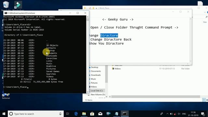Select Desktop in Explorer navigation pane
Screen dimensions: 208x117
(94, 67)
